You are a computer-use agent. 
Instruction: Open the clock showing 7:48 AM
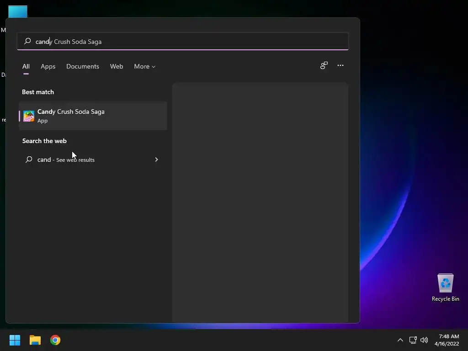click(447, 340)
